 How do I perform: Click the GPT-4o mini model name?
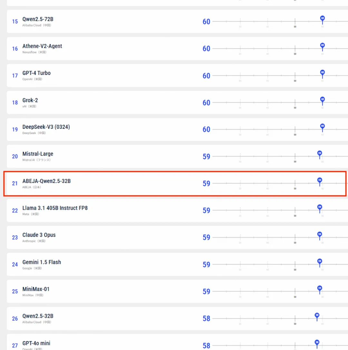click(x=36, y=343)
